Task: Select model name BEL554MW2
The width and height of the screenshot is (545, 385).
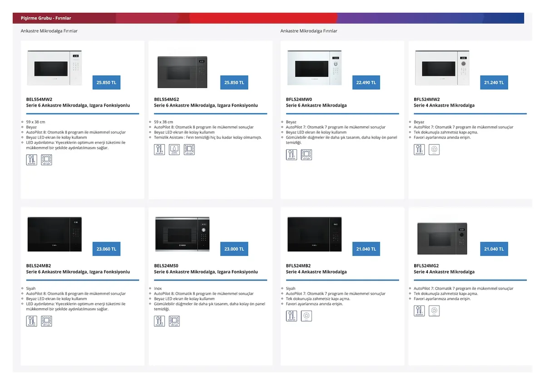Action: (39, 99)
